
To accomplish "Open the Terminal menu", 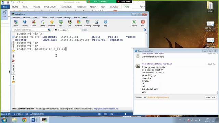I will 16,17.
